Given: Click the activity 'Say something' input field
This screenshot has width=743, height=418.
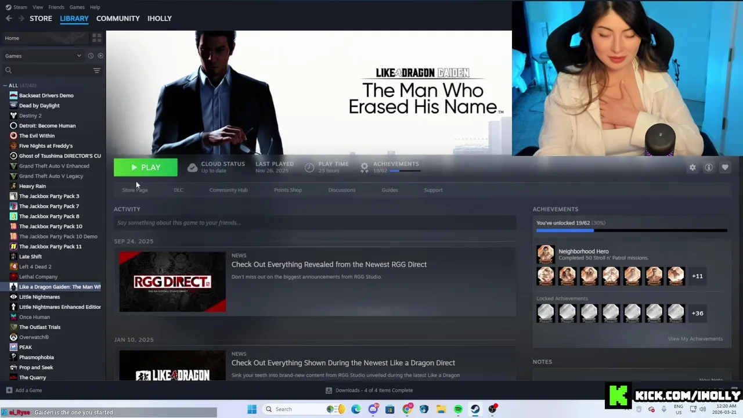Looking at the screenshot, I should click(315, 223).
